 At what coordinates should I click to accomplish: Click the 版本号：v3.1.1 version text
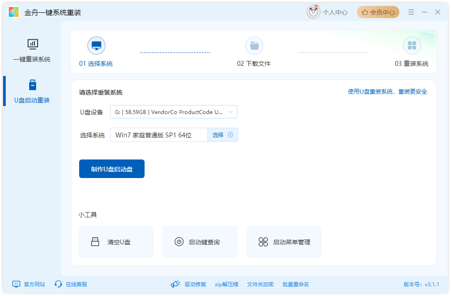(421, 284)
